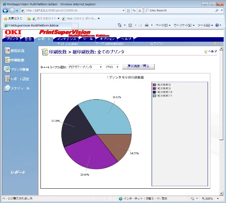Click the page scrollbar up arrow
Screen dimensions: 226x203
pyautogui.click(x=221, y=48)
